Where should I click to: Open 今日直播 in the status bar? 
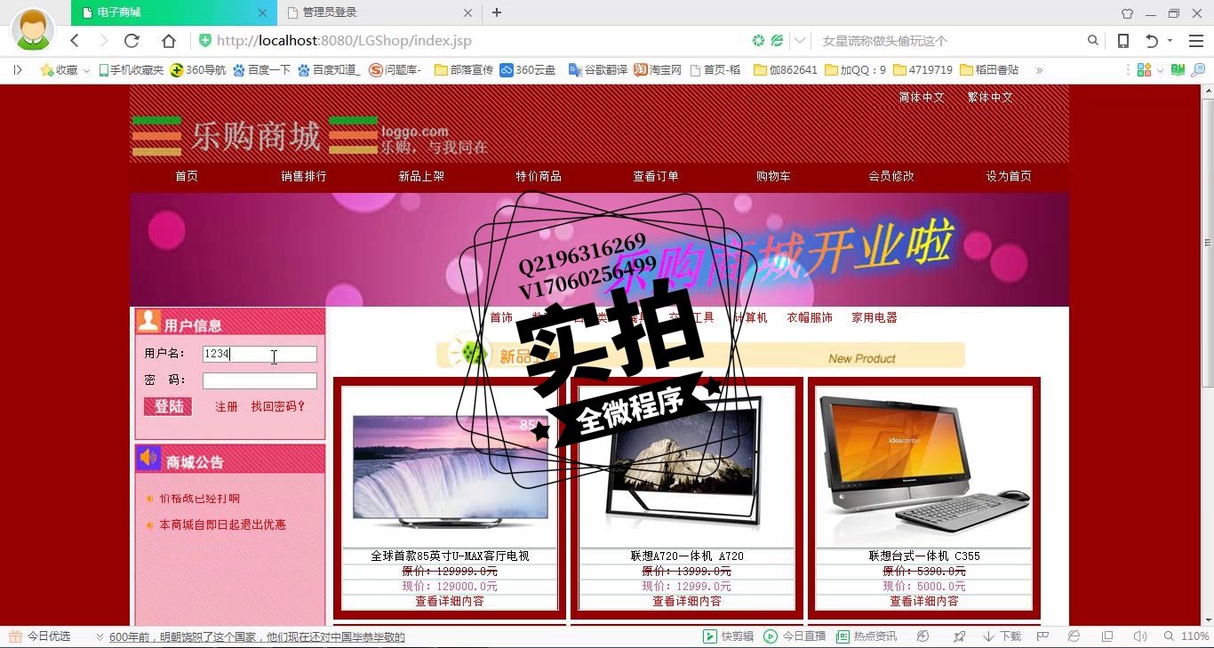[795, 636]
